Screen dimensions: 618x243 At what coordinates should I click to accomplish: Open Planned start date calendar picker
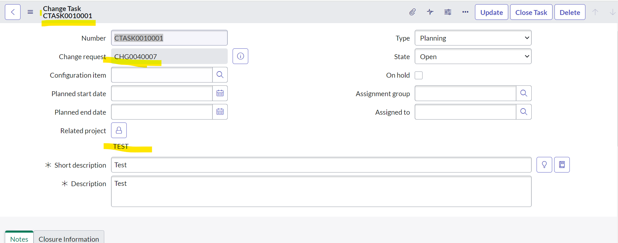[x=220, y=93]
